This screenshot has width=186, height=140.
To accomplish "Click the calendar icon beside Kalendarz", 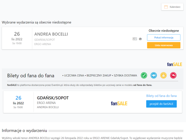I will tap(166, 7).
